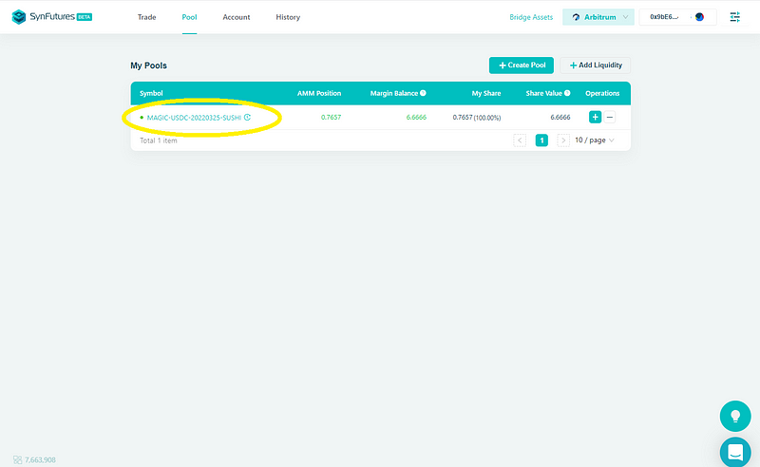Viewport: 760px width, 467px height.
Task: Click the lightbulb tips button
Action: pos(734,416)
